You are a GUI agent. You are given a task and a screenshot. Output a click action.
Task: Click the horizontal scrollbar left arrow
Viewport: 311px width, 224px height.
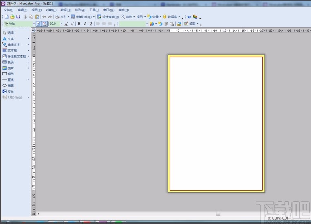[38, 214]
